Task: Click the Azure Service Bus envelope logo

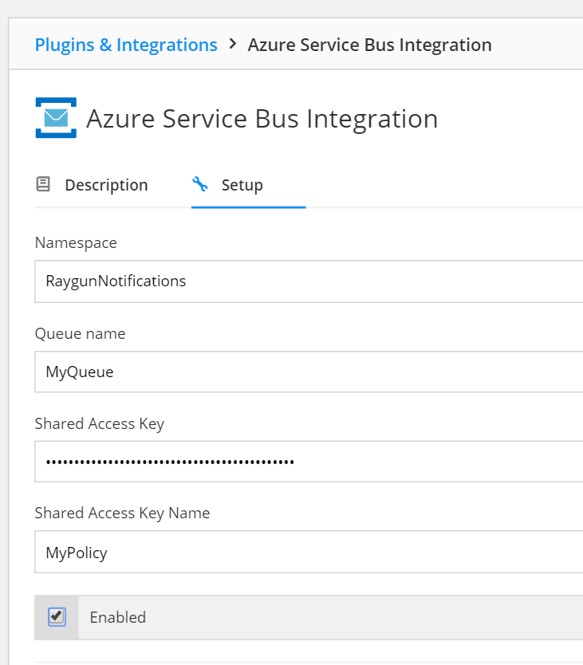Action: [x=56, y=118]
